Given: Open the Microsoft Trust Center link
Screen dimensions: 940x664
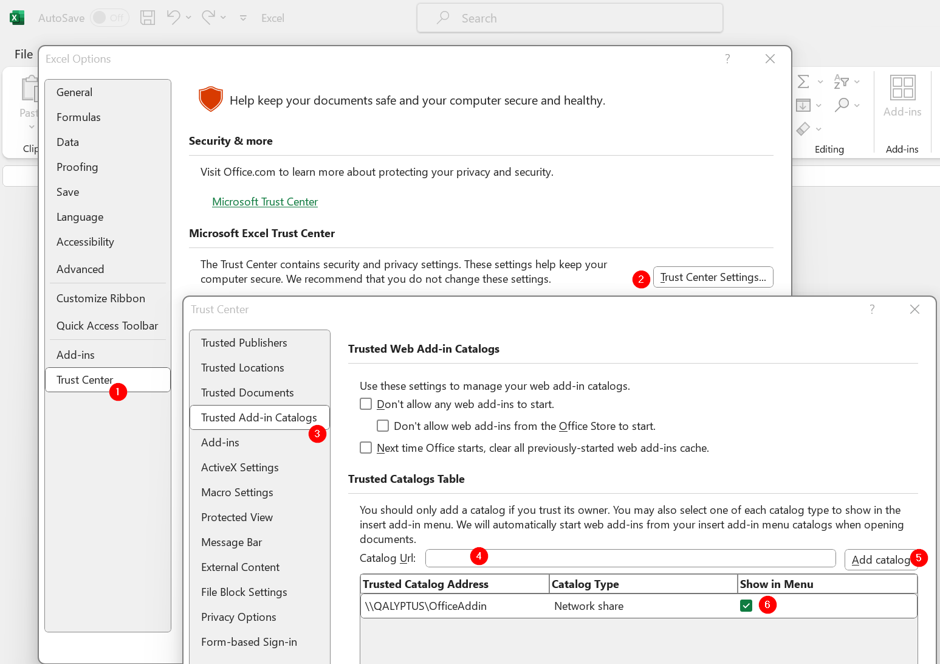Looking at the screenshot, I should click(x=265, y=201).
